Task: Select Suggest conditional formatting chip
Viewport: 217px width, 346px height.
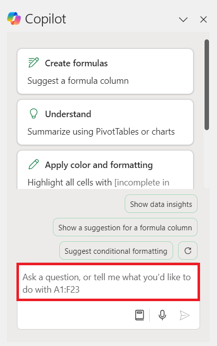Action: pyautogui.click(x=116, y=251)
